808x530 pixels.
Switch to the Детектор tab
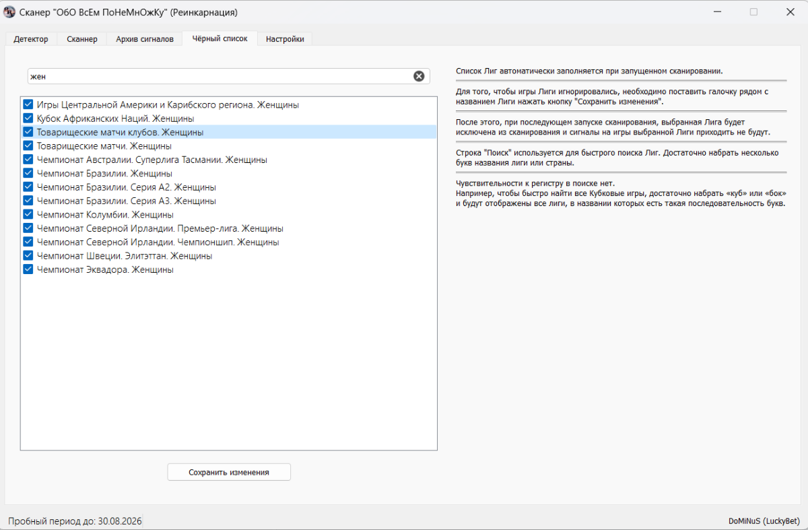click(31, 39)
